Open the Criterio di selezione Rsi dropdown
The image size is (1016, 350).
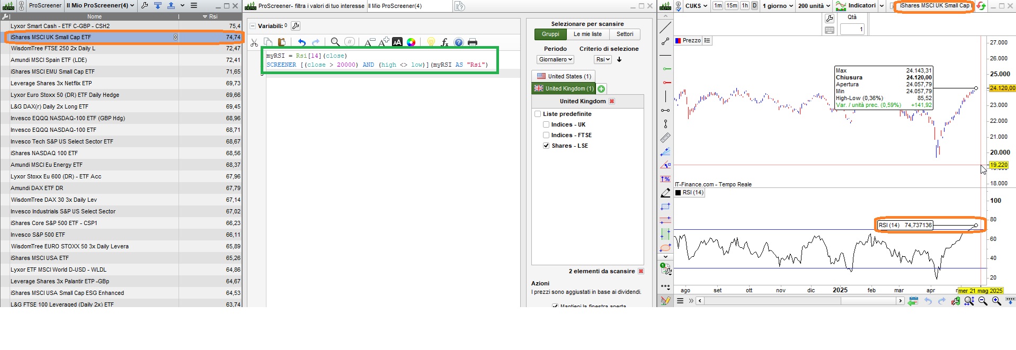(603, 59)
